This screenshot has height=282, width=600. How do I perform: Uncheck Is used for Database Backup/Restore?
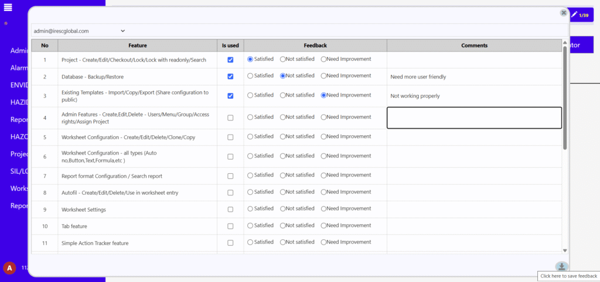230,76
